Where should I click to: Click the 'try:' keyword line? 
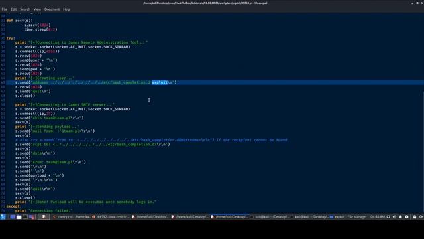tap(11, 39)
